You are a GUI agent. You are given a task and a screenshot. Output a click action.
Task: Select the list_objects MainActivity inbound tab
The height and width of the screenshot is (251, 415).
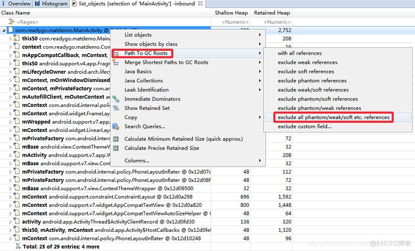[137, 4]
